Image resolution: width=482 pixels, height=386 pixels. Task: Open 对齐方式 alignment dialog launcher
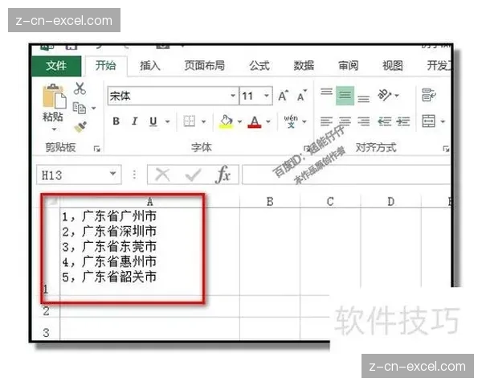[x=446, y=149]
